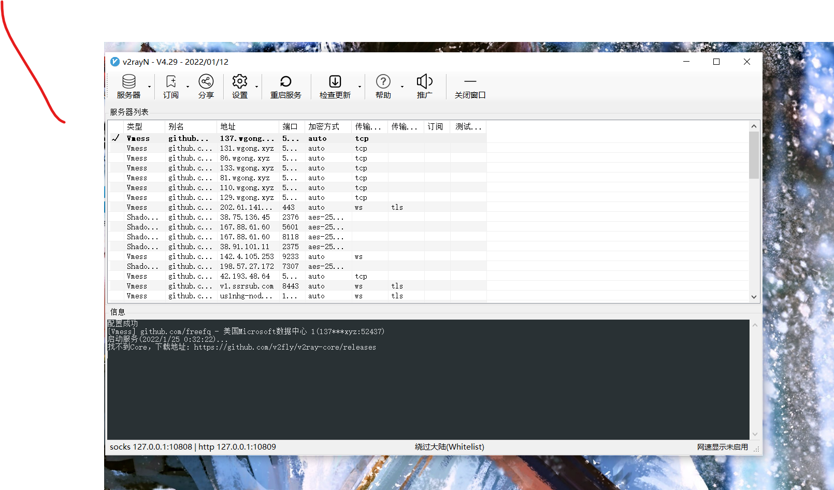Click scroll-down arrow of server list
Image resolution: width=834 pixels, height=490 pixels.
click(754, 297)
